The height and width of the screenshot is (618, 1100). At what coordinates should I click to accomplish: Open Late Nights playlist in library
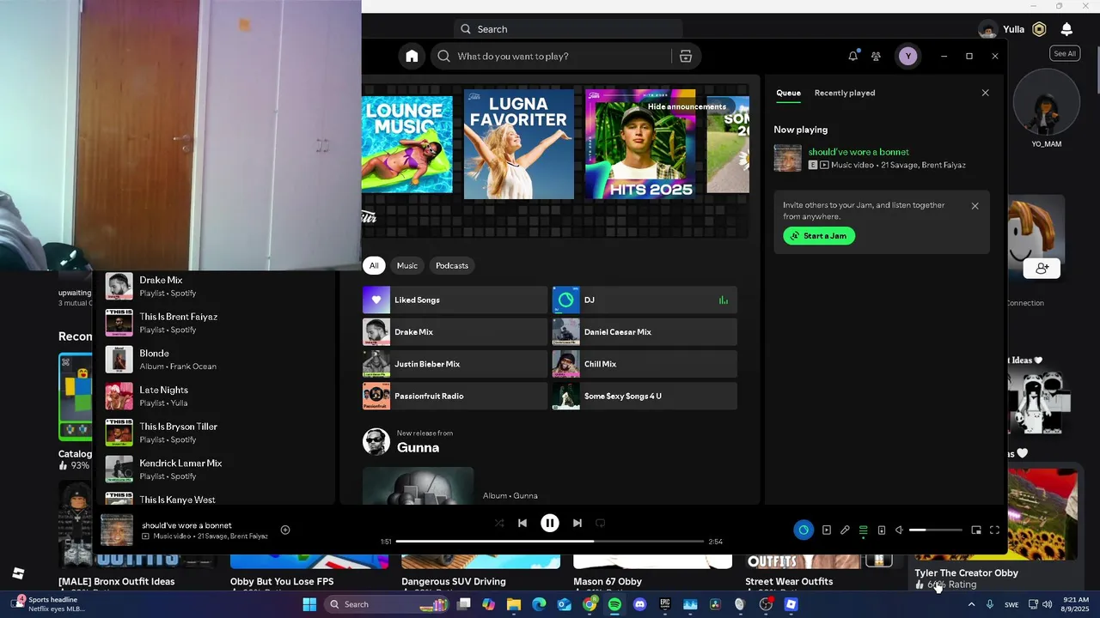click(213, 396)
